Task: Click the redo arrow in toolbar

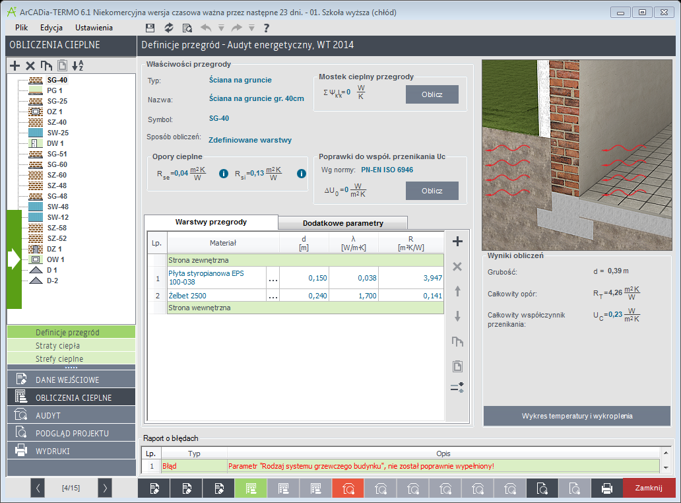Action: [237, 28]
